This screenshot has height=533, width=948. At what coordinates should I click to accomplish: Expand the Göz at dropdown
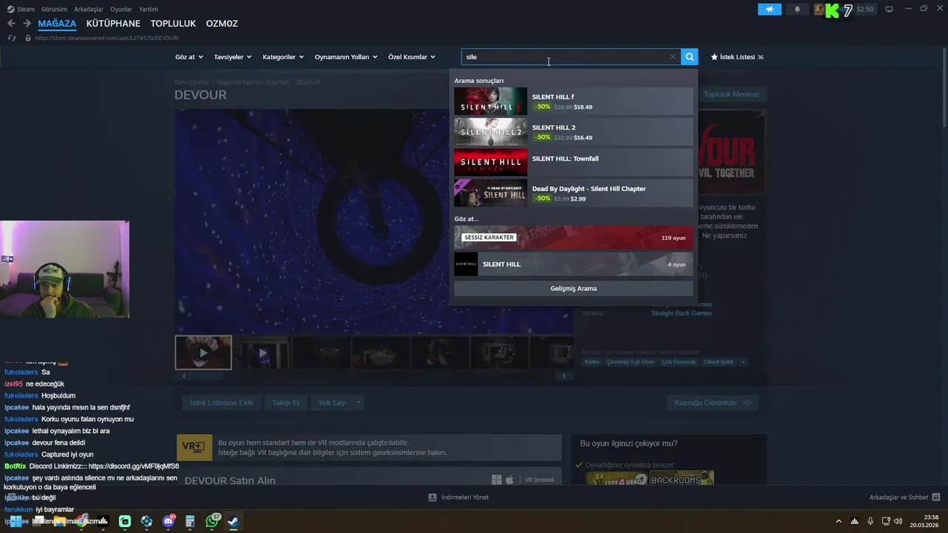189,57
